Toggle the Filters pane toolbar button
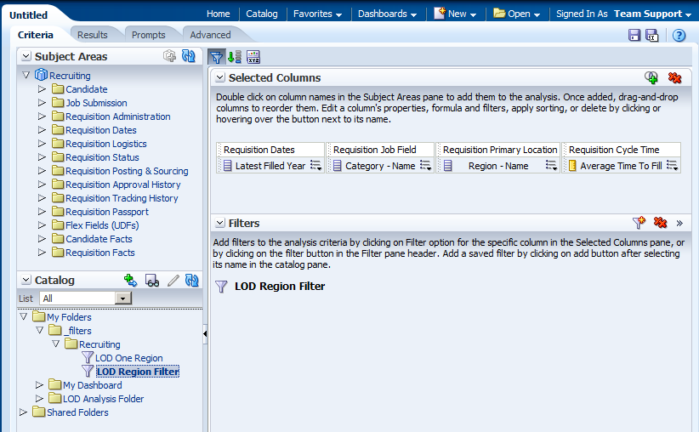This screenshot has height=432, width=699. [217, 57]
